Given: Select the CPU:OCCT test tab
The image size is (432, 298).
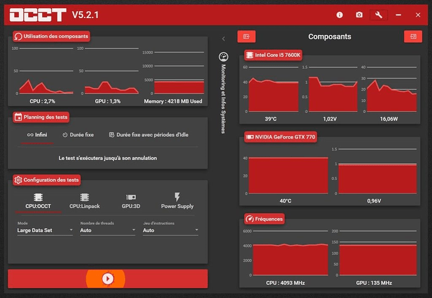Looking at the screenshot, I should [39, 201].
